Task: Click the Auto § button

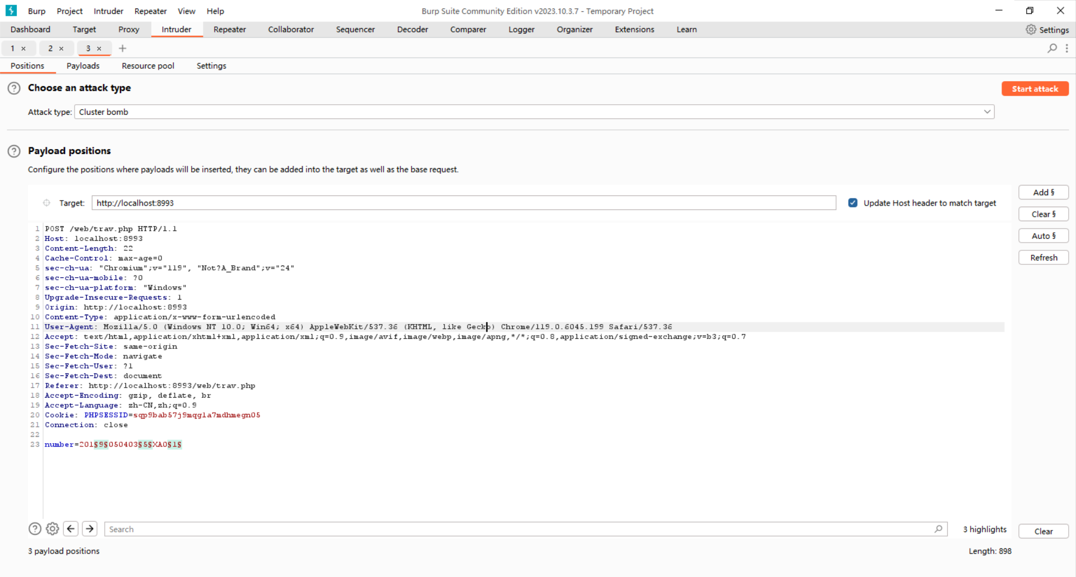Action: pos(1043,236)
